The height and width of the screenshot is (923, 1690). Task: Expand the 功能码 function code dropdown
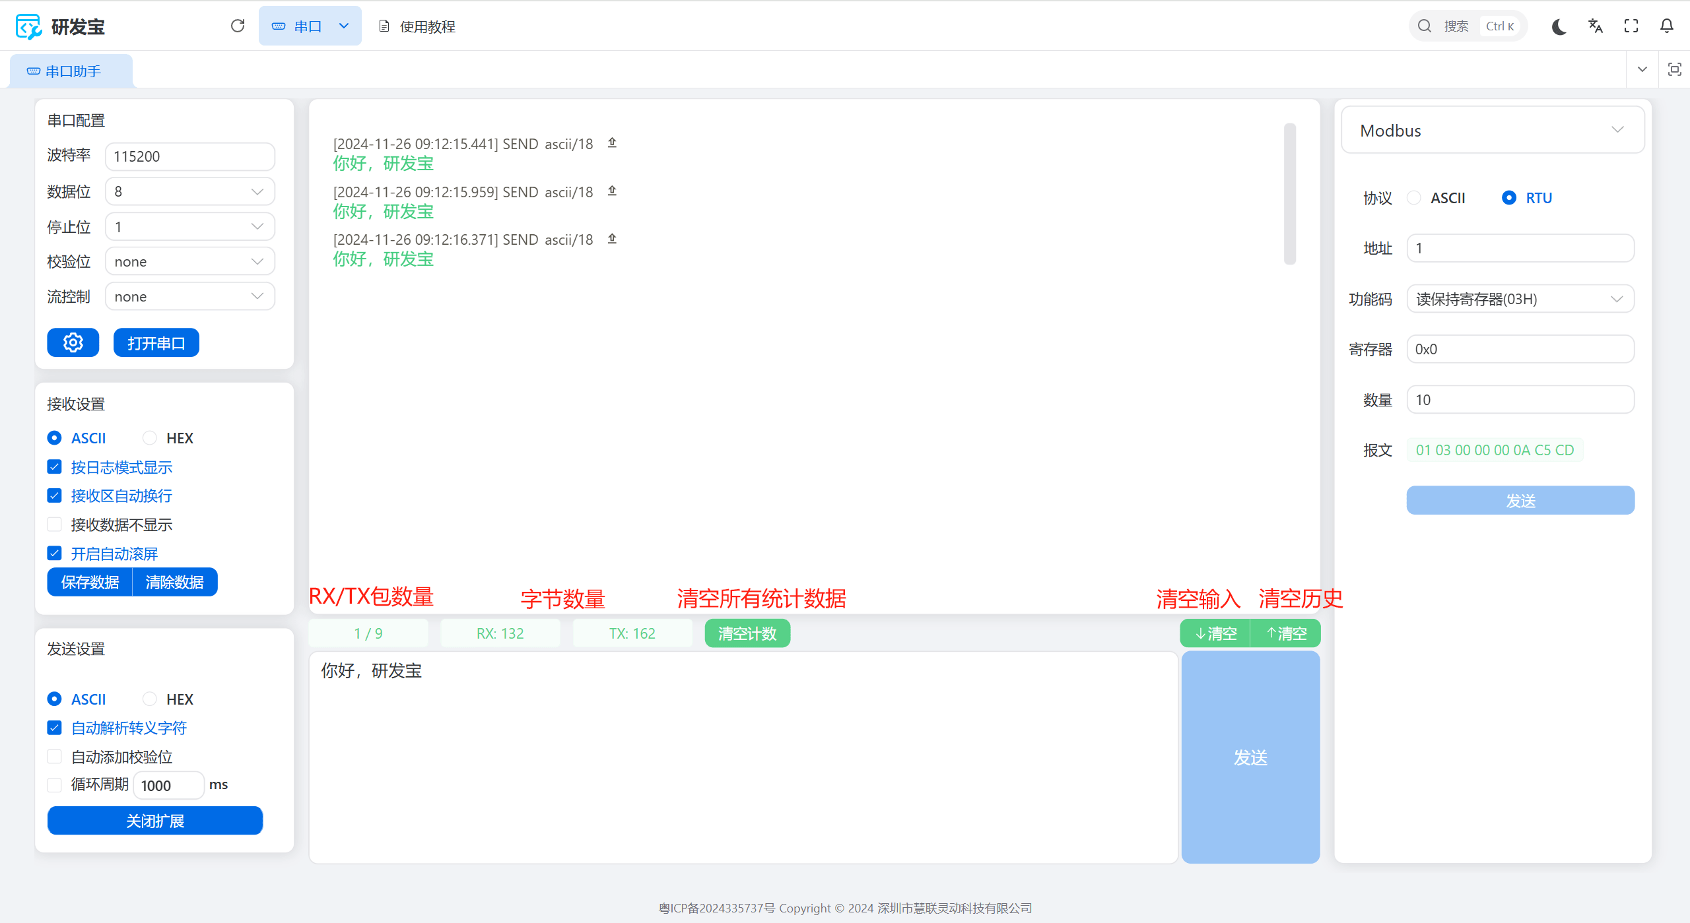click(x=1520, y=299)
